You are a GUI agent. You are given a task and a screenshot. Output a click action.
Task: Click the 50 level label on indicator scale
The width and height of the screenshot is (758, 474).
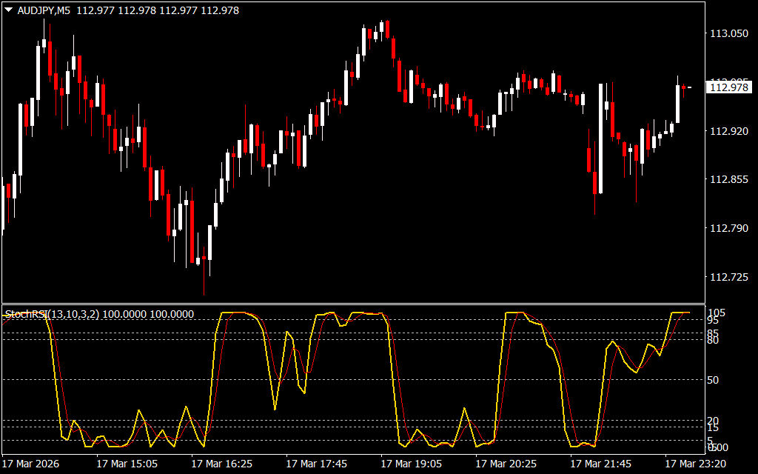coord(713,380)
